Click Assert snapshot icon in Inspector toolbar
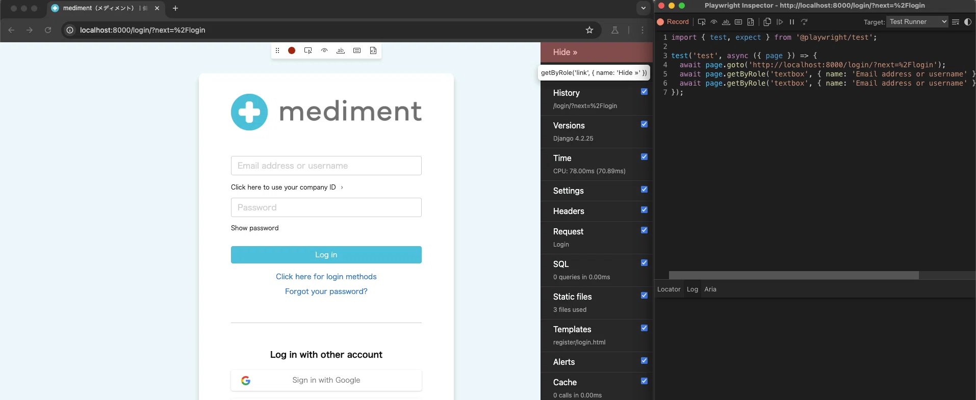This screenshot has width=976, height=400. tap(751, 22)
